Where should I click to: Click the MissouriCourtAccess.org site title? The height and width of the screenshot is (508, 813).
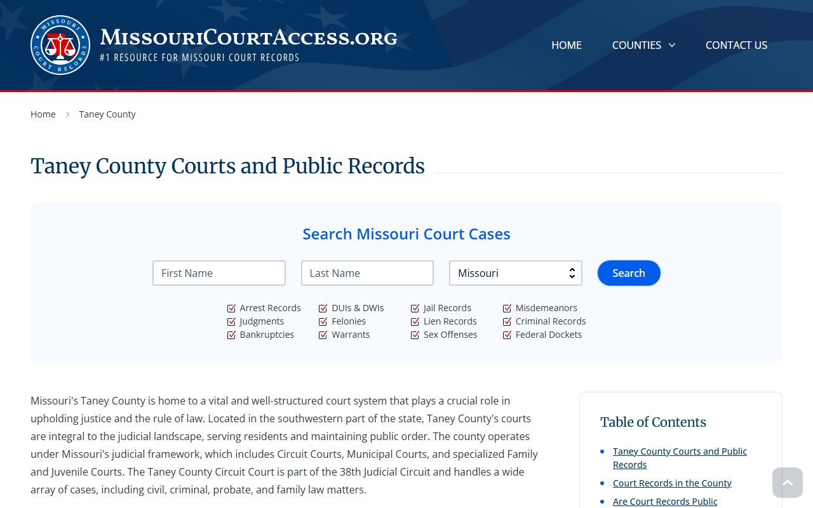tap(248, 37)
